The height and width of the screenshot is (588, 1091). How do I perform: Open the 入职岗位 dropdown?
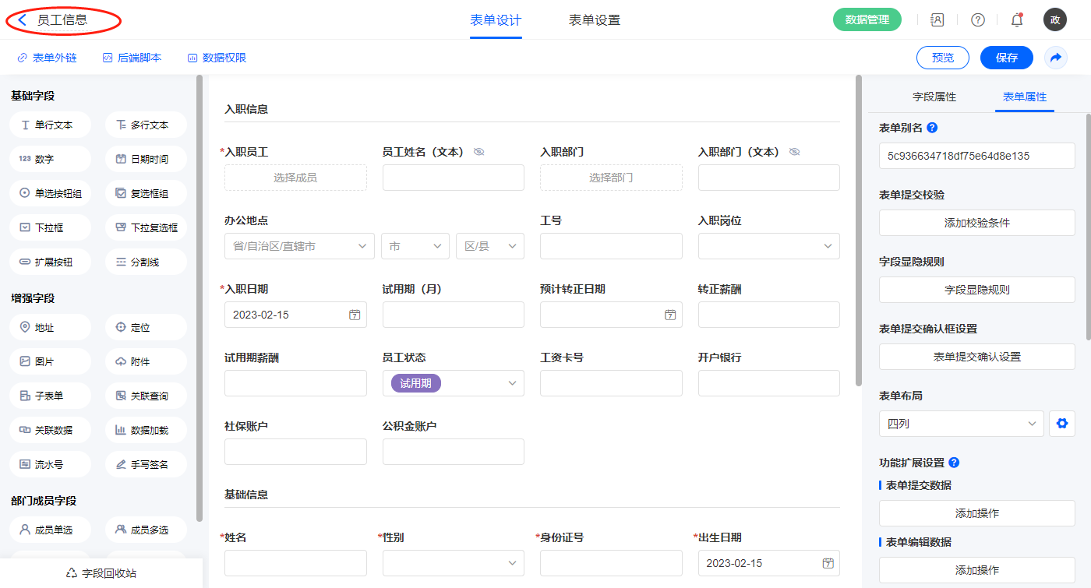click(827, 246)
